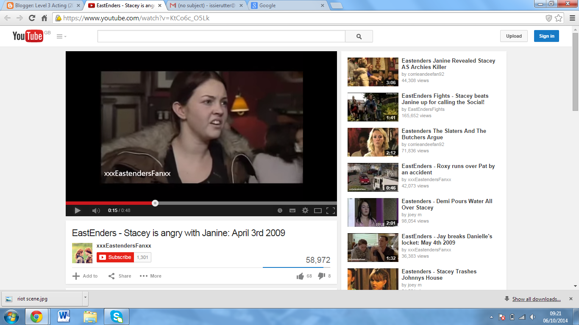Mute the video volume
The height and width of the screenshot is (325, 579).
[96, 210]
